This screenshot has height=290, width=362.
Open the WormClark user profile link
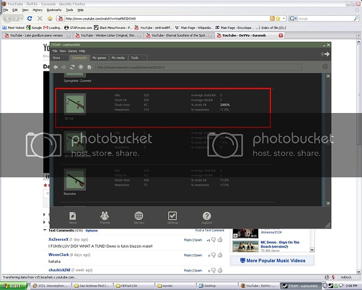pos(58,255)
